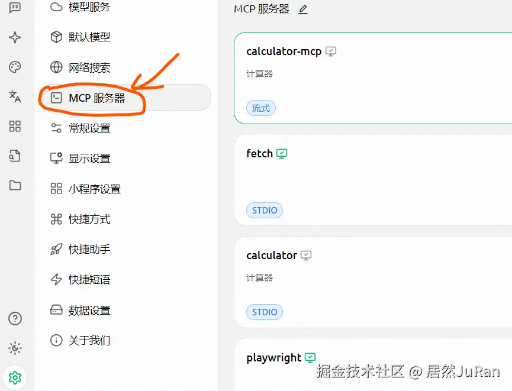The height and width of the screenshot is (391, 512).
Task: Select the playwright server name
Action: tap(273, 358)
